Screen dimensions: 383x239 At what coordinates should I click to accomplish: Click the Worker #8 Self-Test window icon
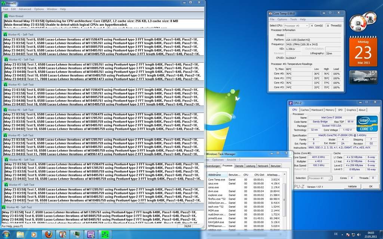point(4,207)
